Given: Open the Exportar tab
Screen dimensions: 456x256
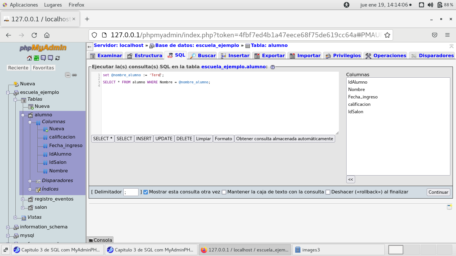Looking at the screenshot, I should point(270,55).
